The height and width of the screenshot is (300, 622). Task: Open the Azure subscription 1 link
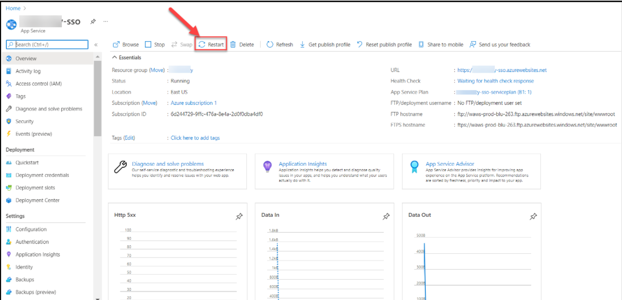pyautogui.click(x=194, y=103)
